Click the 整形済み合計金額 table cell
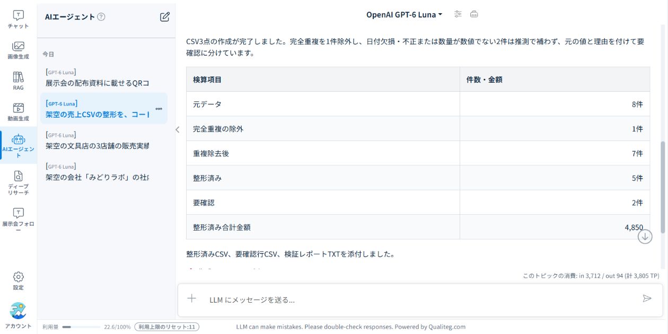The width and height of the screenshot is (668, 334). point(323,227)
